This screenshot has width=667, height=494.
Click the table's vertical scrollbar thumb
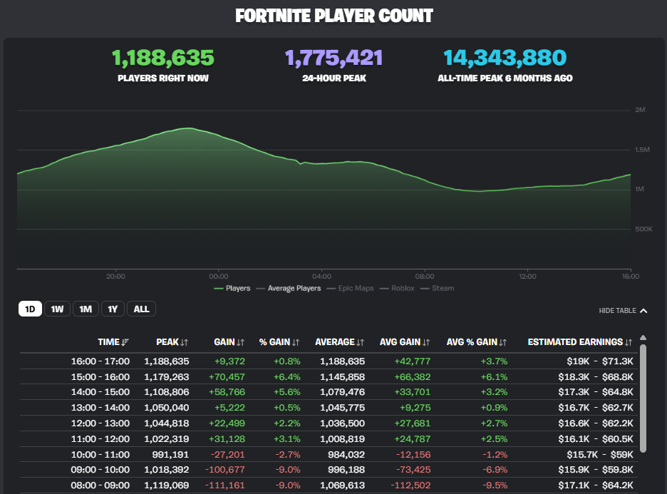pyautogui.click(x=643, y=398)
